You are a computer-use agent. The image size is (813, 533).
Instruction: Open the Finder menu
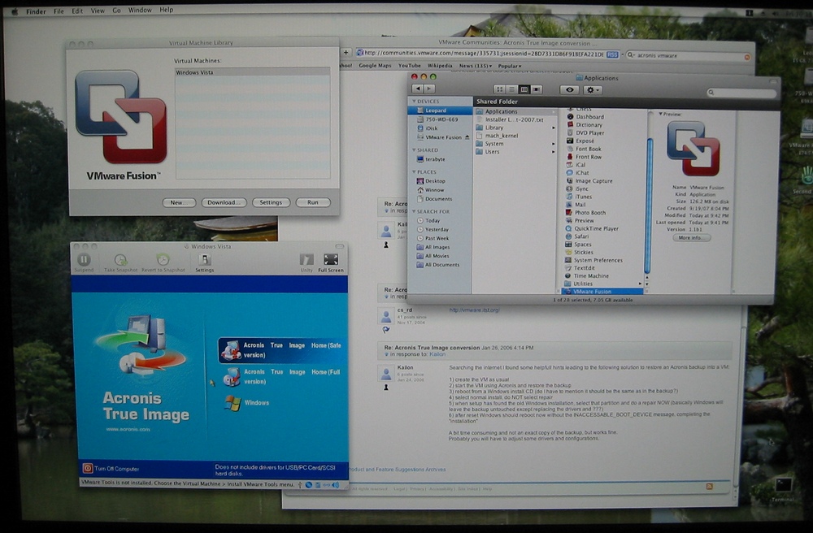click(x=36, y=11)
